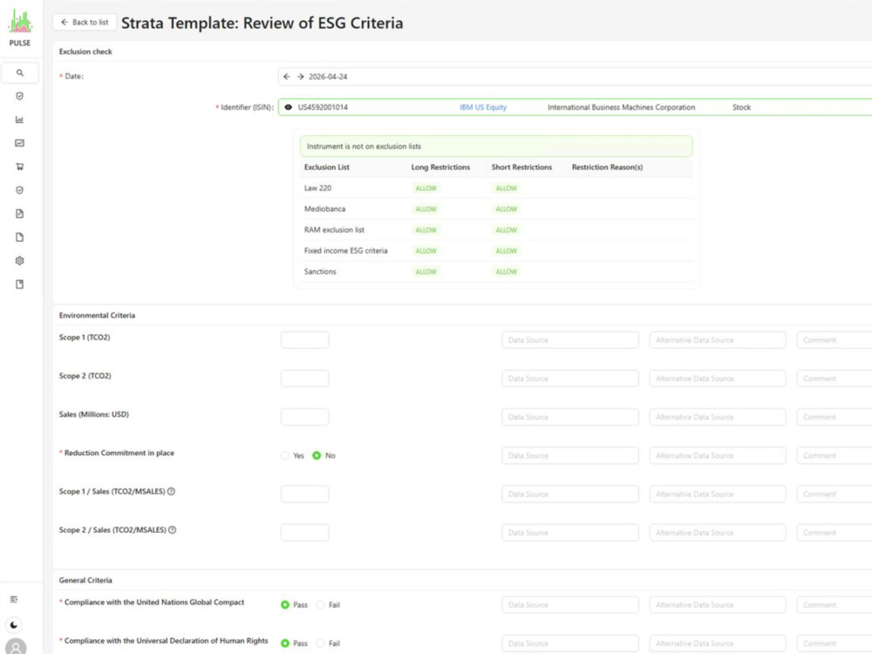
Task: Click the Data Source field for Scope 2 (TCO2)
Action: [x=570, y=378]
